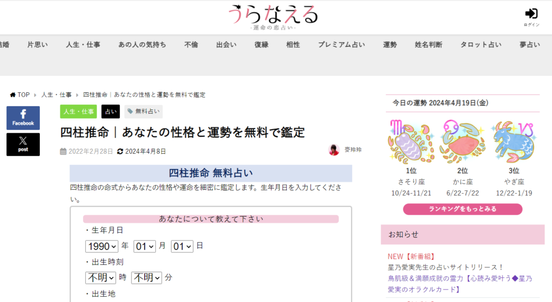Click the ランキングをもっとみる button
552x302 pixels.
tap(463, 209)
